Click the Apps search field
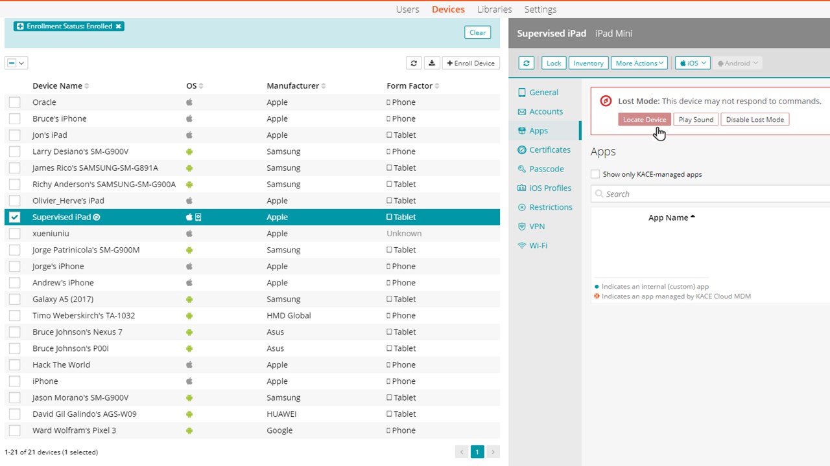This screenshot has width=830, height=466. tap(710, 194)
